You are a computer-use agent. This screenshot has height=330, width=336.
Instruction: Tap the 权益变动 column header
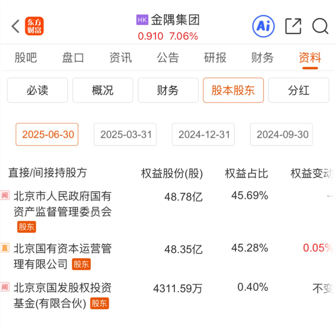(312, 174)
